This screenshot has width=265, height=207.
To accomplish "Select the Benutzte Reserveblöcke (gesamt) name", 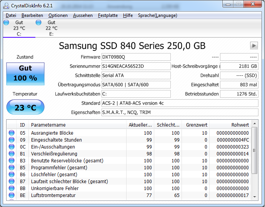I will click(x=67, y=161).
